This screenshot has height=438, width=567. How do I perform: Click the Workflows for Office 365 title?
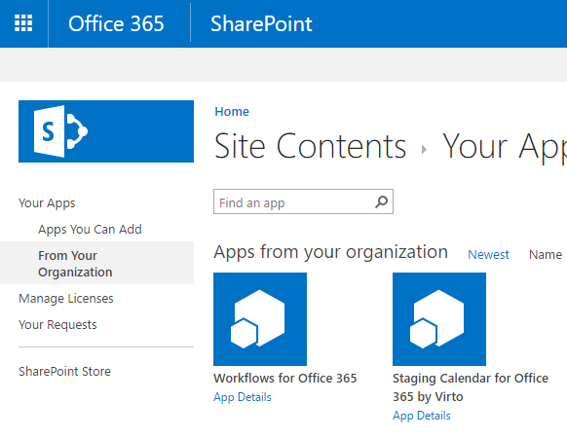tap(284, 378)
